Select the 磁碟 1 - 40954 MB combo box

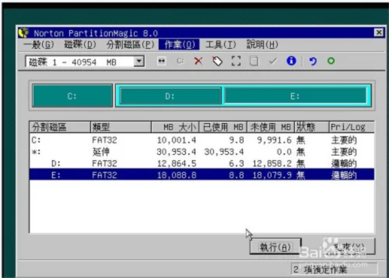coord(84,61)
